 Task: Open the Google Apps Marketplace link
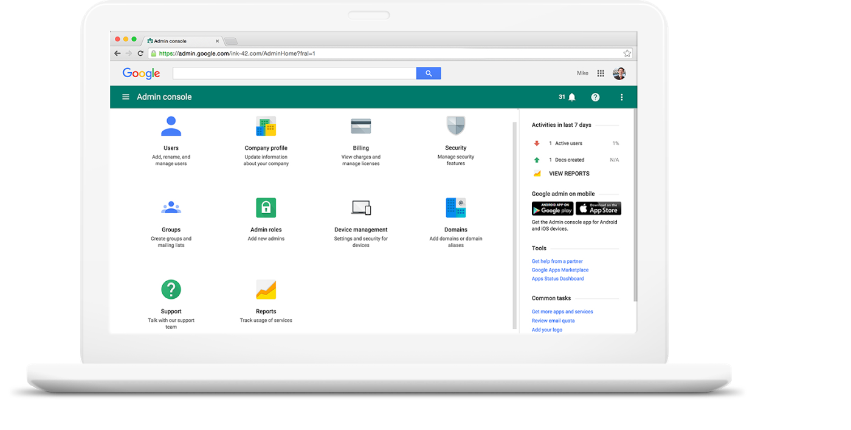point(560,270)
